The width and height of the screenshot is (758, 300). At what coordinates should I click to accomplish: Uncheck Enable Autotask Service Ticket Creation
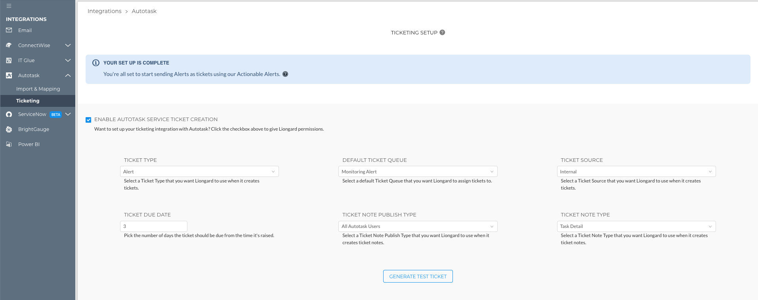click(88, 120)
